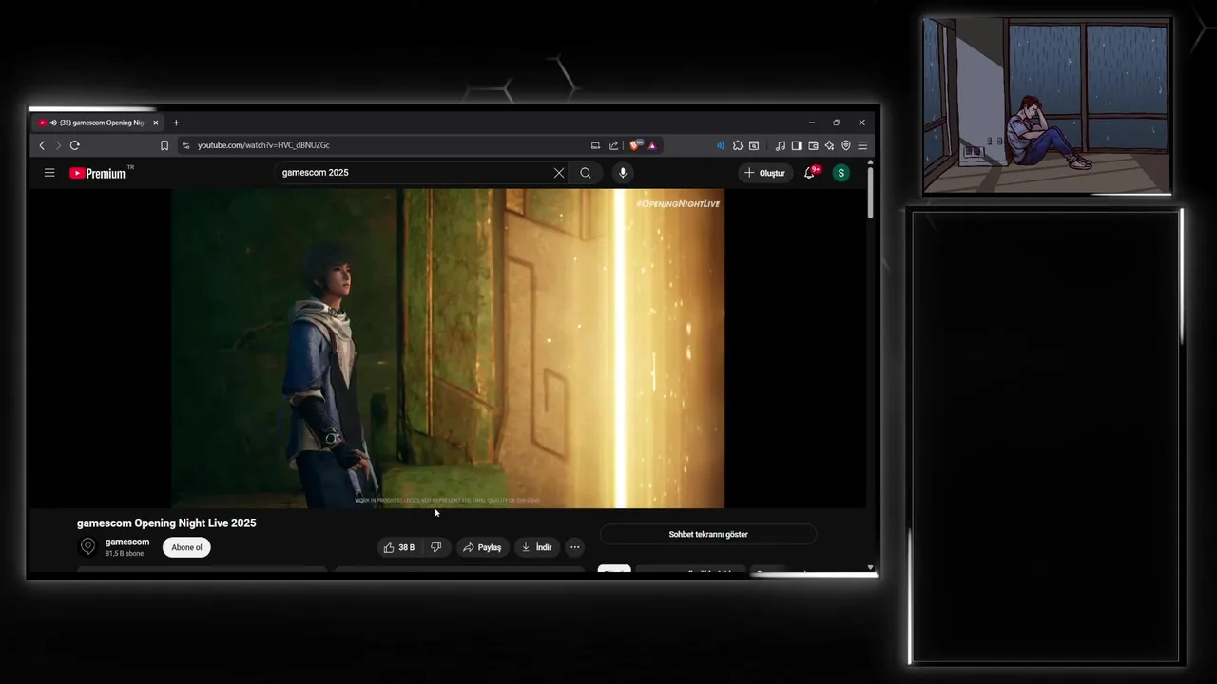
Task: Reload the YouTube page
Action: [75, 145]
